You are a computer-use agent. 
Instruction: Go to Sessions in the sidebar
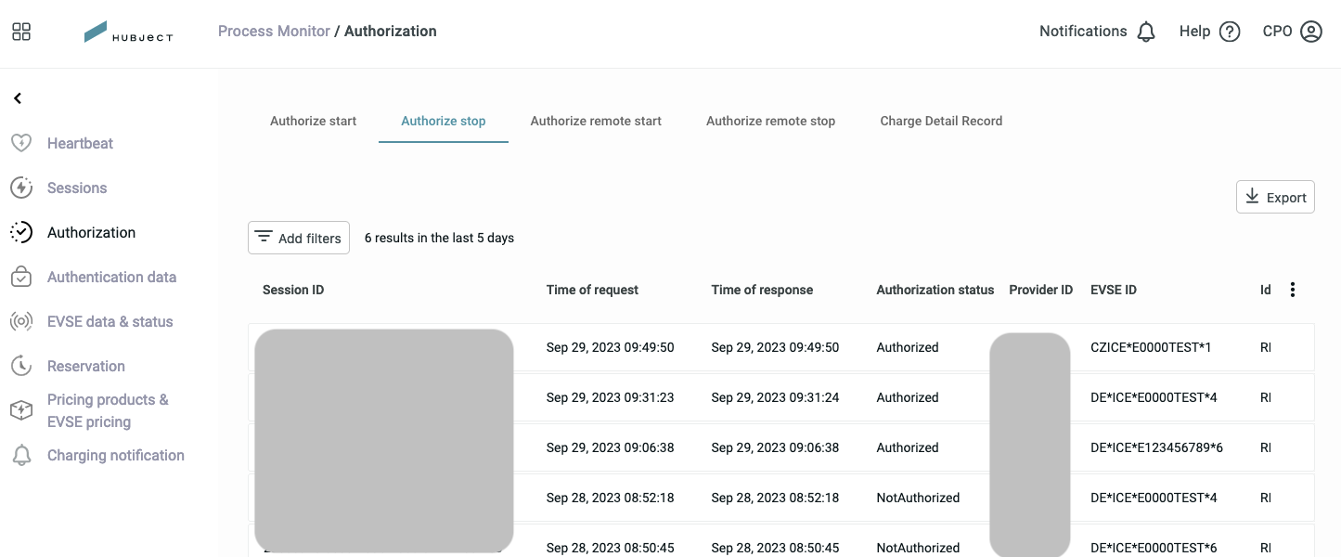click(x=77, y=188)
